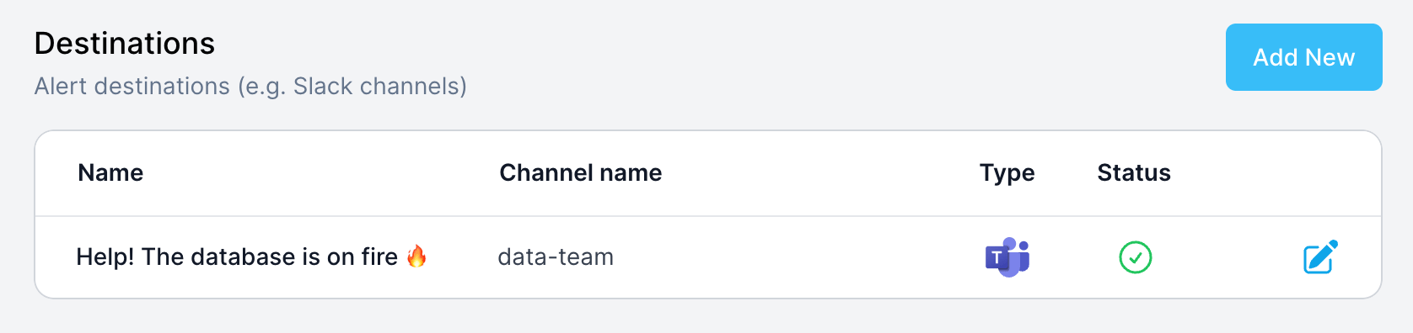Open the edit pencil icon for the destination
This screenshot has height=333, width=1413.
pos(1320,257)
